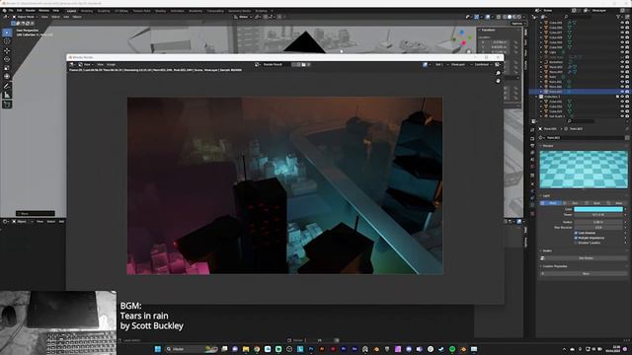Click the Use Nodes button

click(586, 258)
